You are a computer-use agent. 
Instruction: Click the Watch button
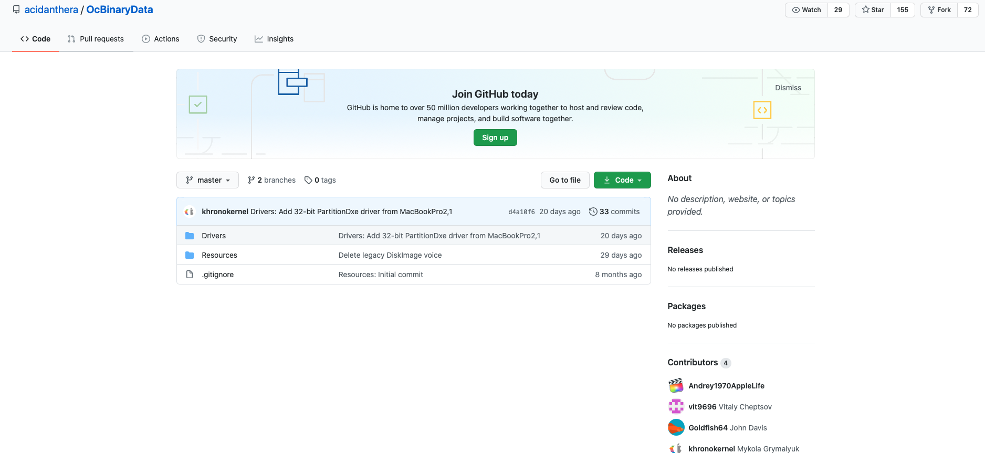(806, 10)
